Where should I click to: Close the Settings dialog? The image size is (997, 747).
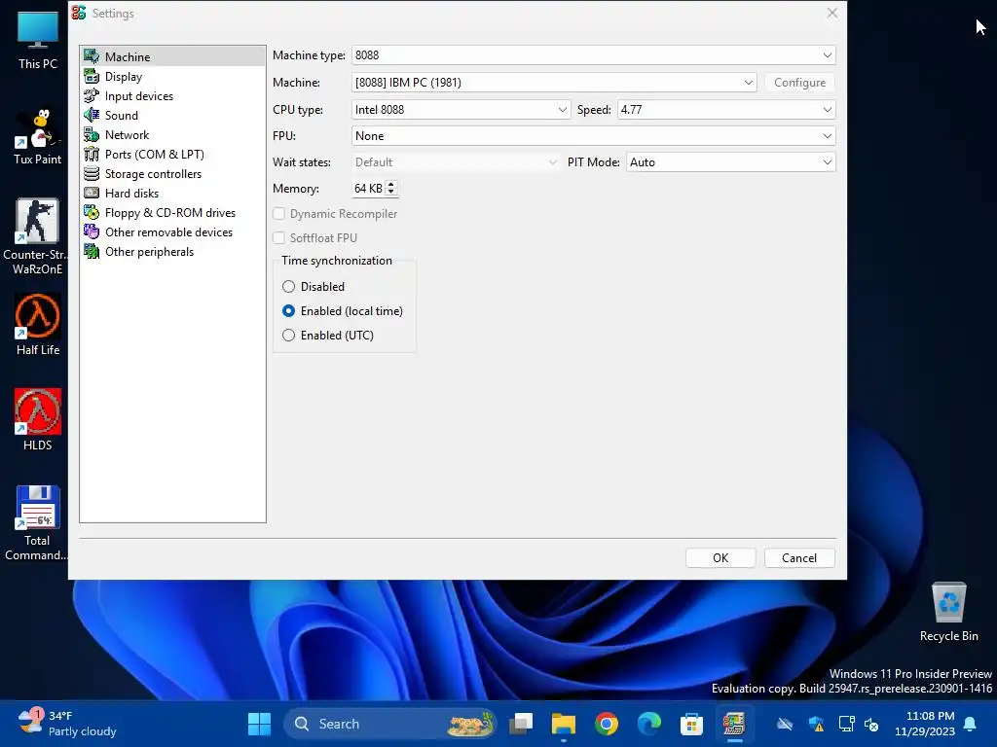(x=831, y=13)
